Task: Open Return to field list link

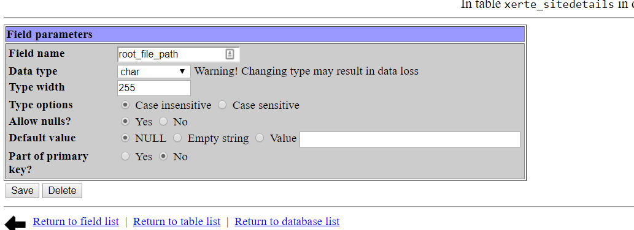Action: [x=76, y=221]
